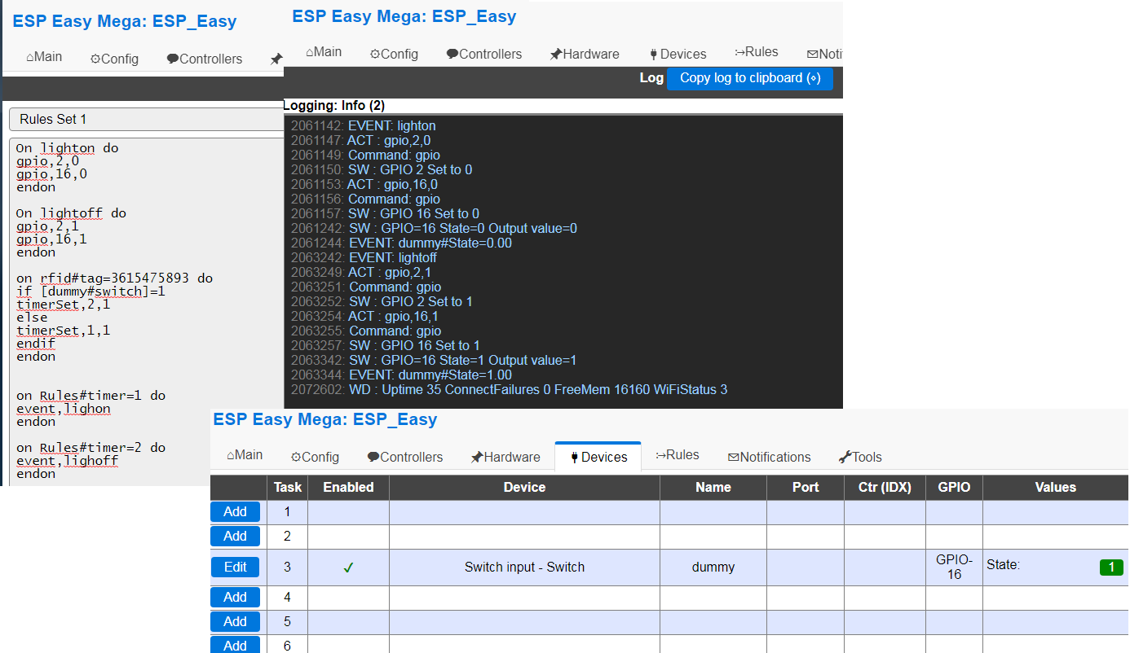Click the 'on rfid#tag=3615475893 do' line
This screenshot has height=653, width=1130.
[114, 278]
